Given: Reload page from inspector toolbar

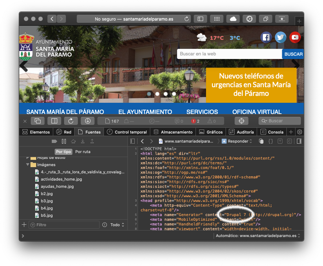Looking at the screenshot, I should tap(71, 121).
